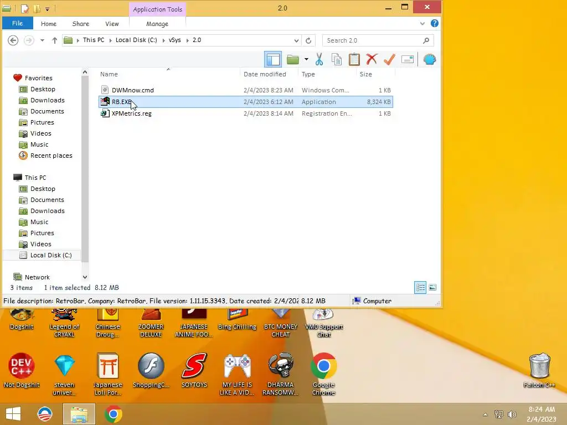Click This PC in address breadcrumb
The width and height of the screenshot is (567, 425).
[x=93, y=40]
